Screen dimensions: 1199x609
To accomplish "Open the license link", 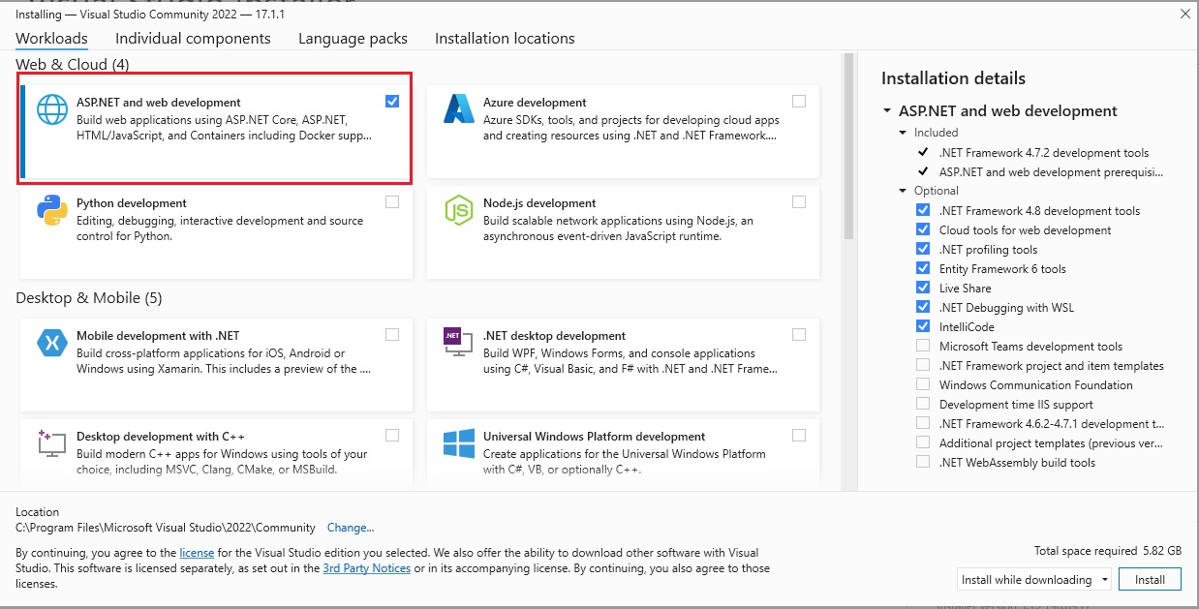I will tap(197, 553).
